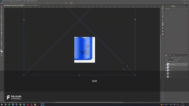Open Chrome from the taskbar
The image size is (189, 106).
tap(20, 105)
